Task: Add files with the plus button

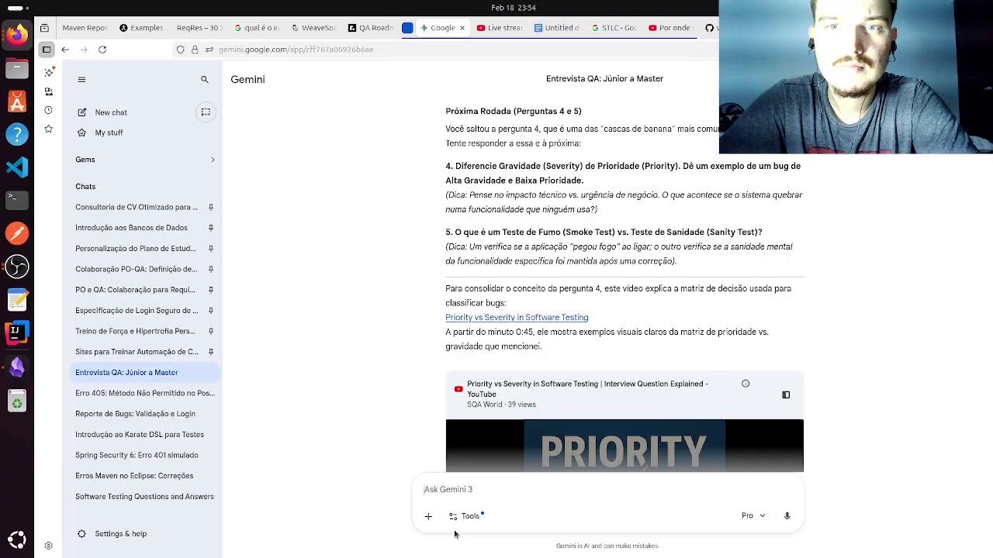Action: [428, 516]
